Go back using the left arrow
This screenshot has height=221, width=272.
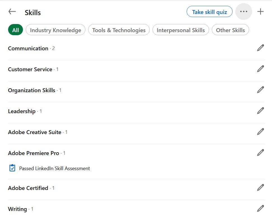pyautogui.click(x=12, y=12)
